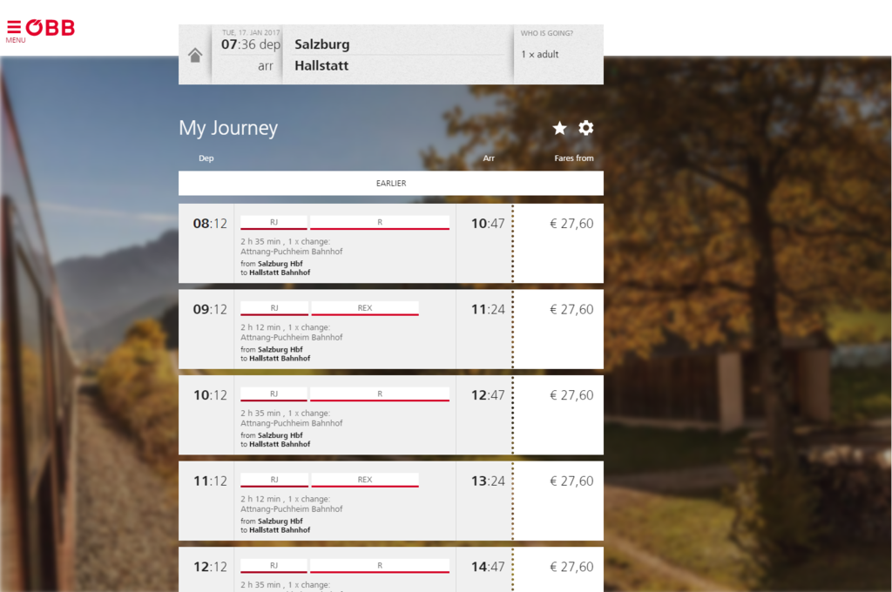Go to home via house icon

coord(195,55)
